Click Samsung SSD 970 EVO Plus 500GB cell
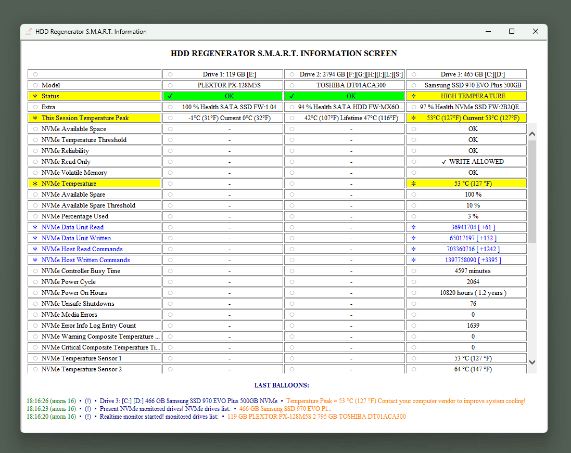This screenshot has height=453, width=571. click(466, 85)
